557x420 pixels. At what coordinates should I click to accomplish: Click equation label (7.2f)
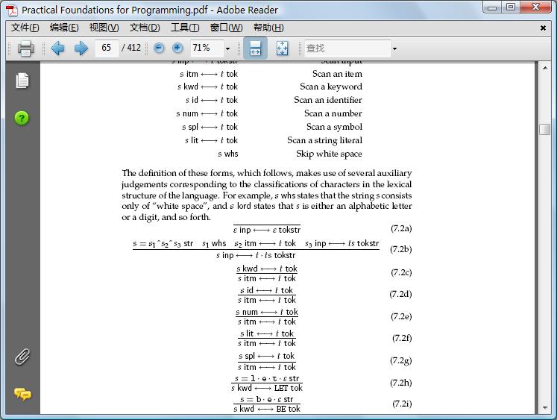click(x=402, y=338)
